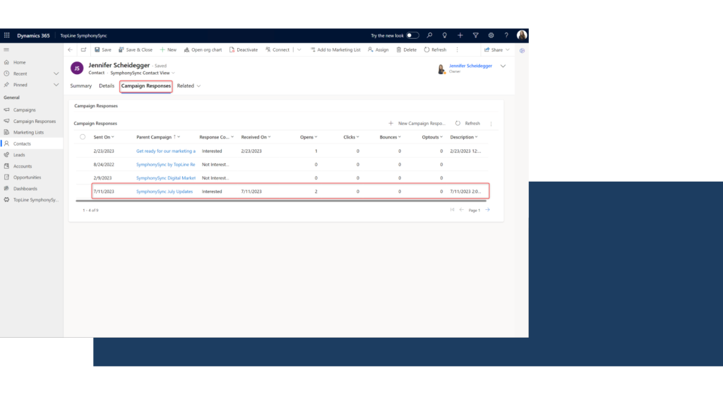Expand the Connect dropdown arrow

click(x=299, y=49)
